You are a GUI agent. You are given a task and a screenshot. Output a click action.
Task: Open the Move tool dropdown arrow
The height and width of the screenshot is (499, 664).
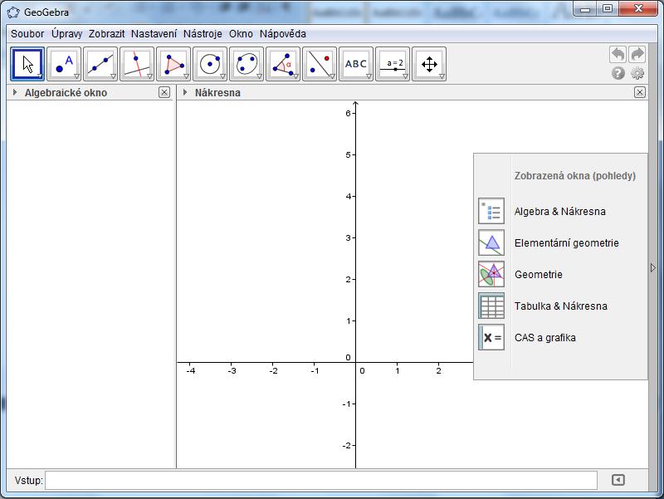tap(40, 76)
